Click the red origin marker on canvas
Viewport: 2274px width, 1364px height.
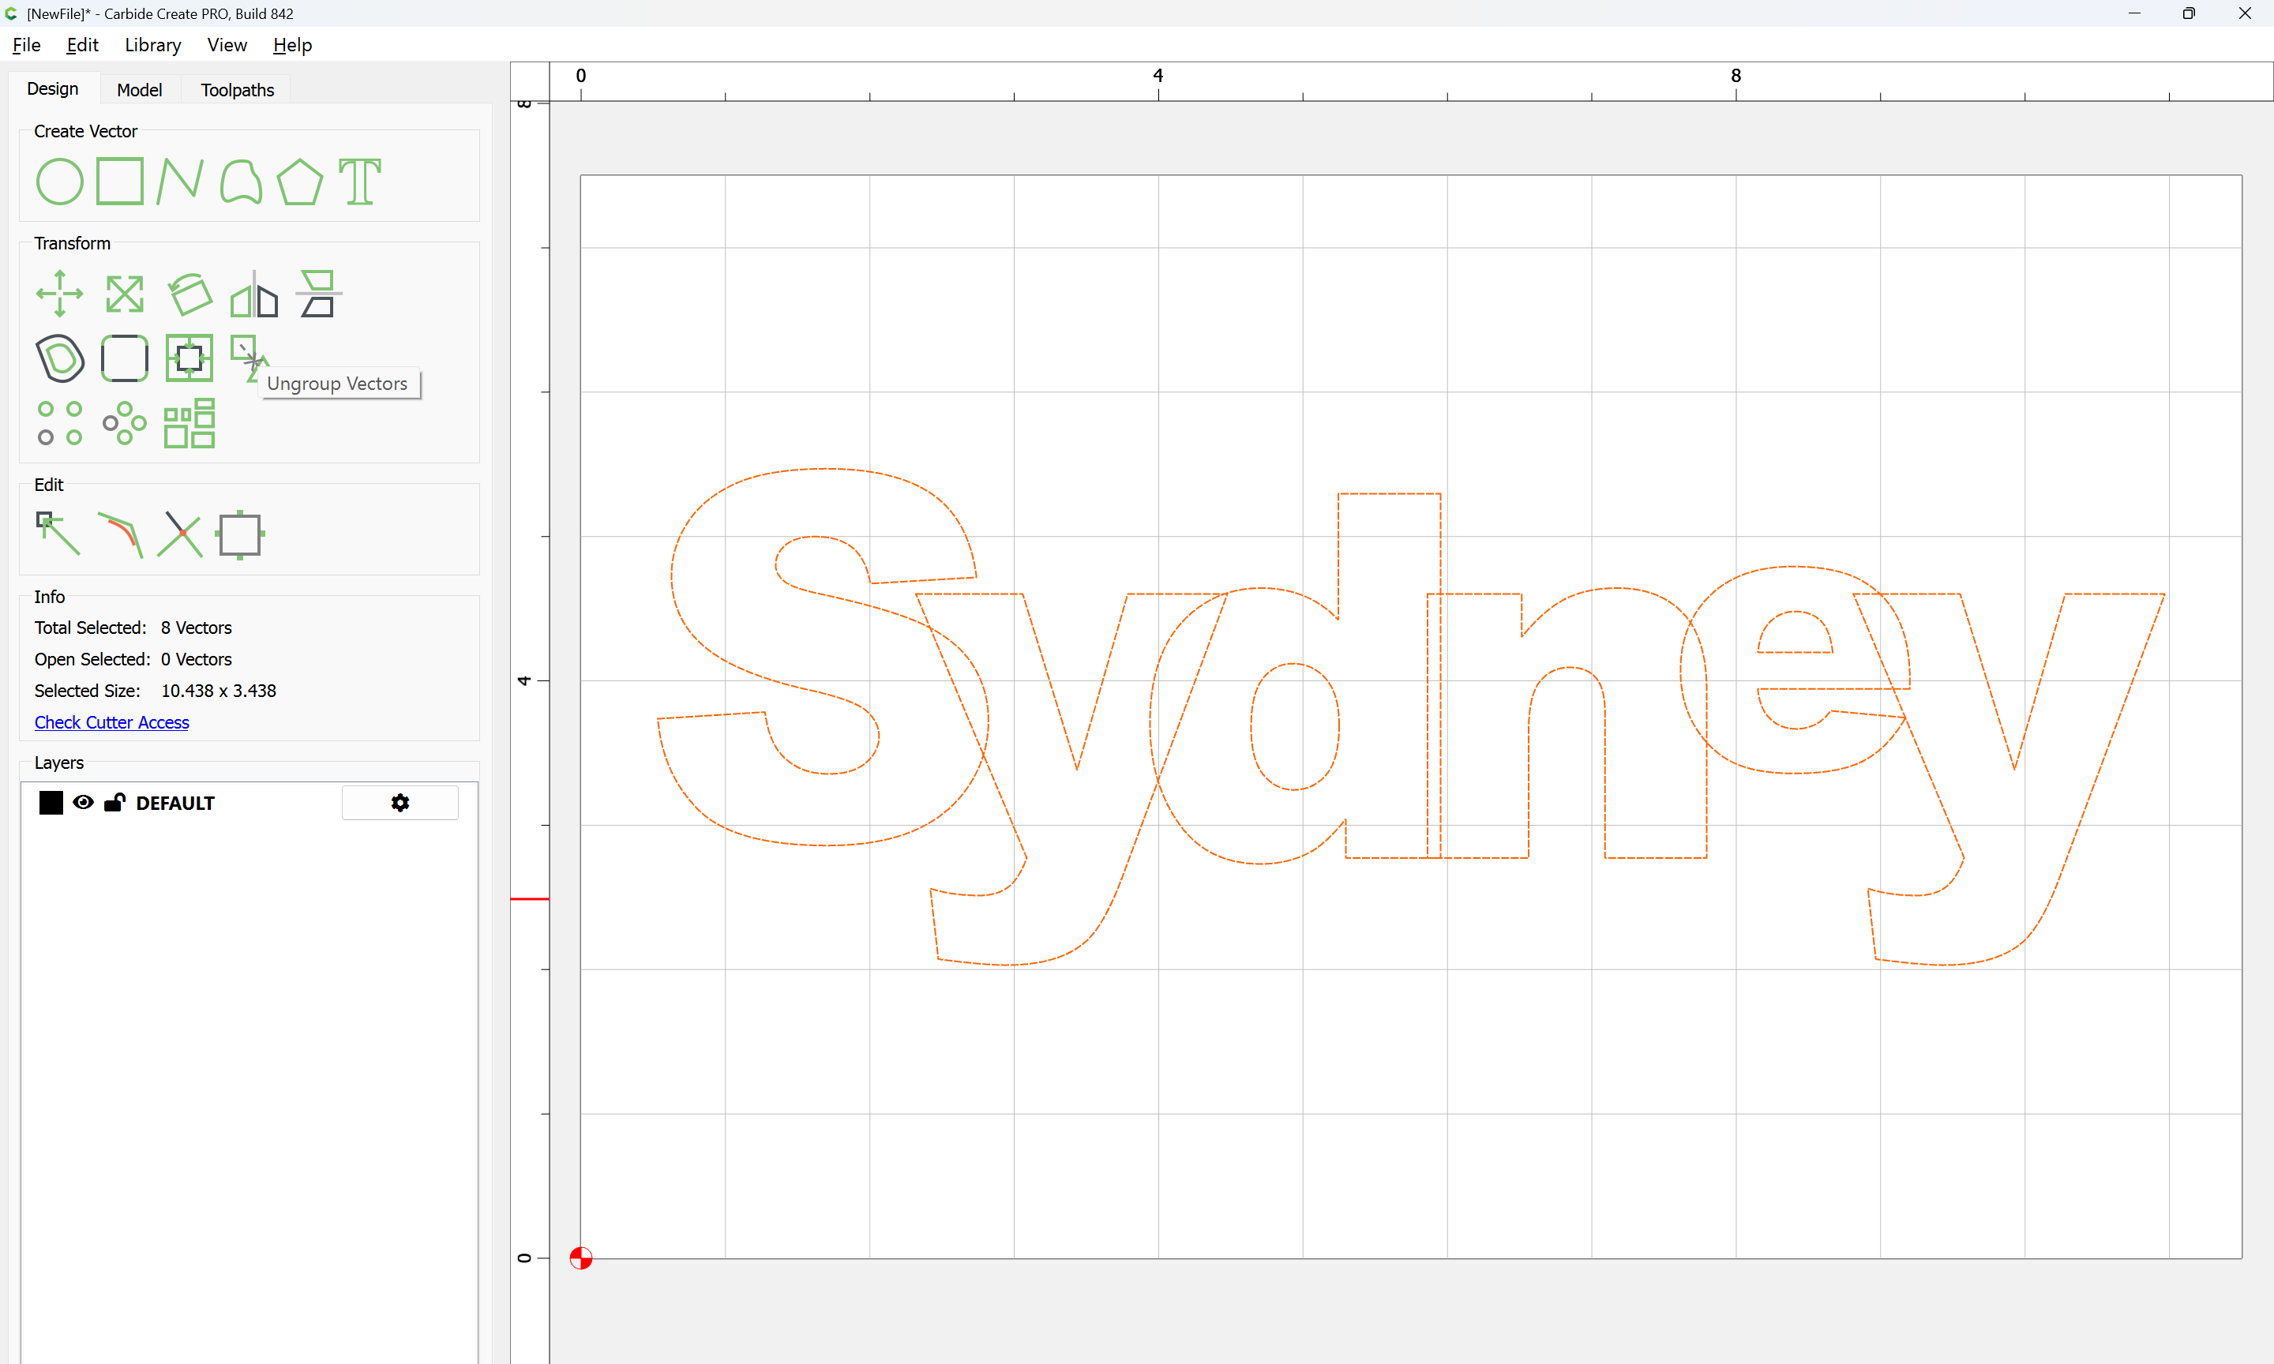coord(581,1257)
